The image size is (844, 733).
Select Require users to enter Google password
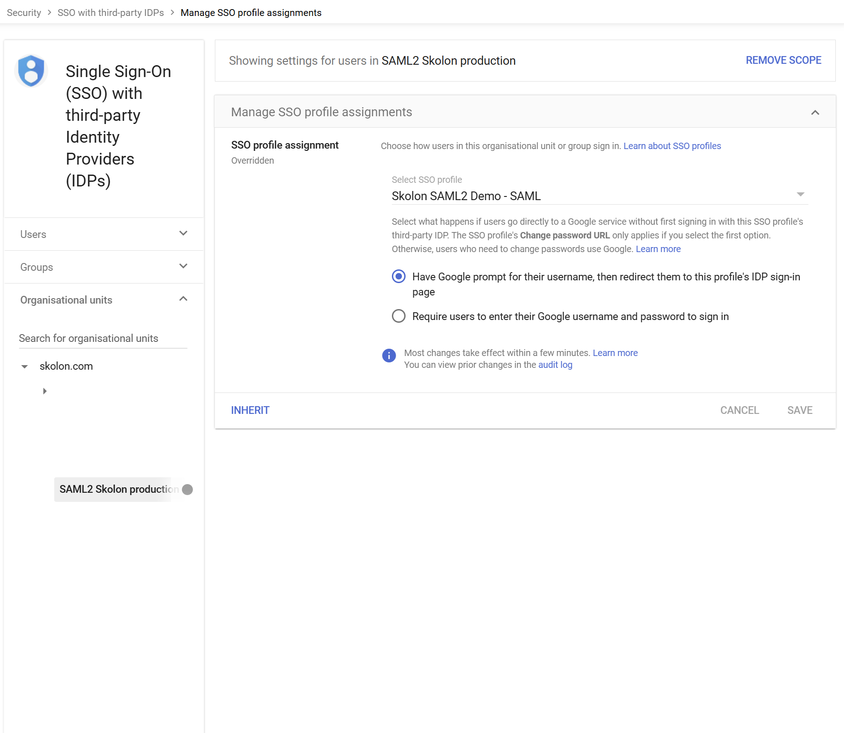(399, 316)
